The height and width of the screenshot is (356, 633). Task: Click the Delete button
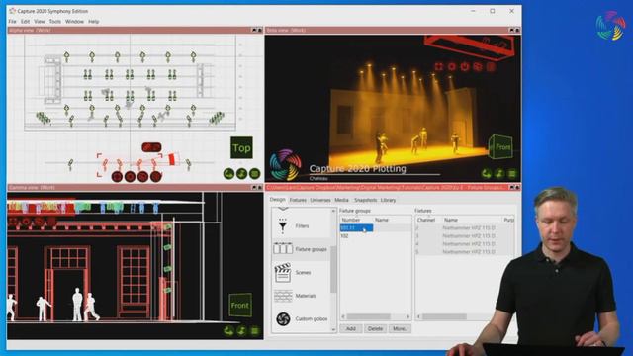pyautogui.click(x=375, y=328)
